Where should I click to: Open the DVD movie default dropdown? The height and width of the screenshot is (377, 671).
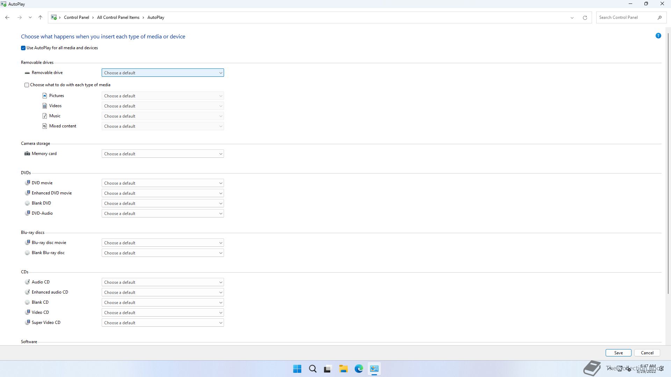click(163, 183)
